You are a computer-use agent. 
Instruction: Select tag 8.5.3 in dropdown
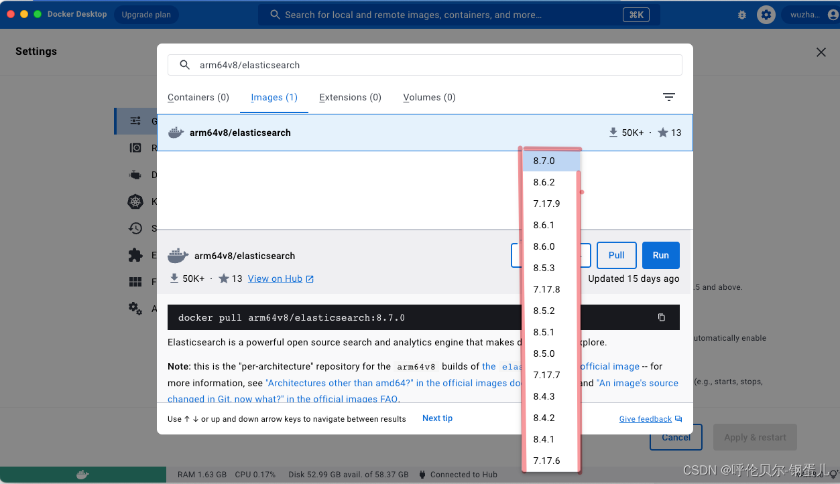(x=551, y=268)
